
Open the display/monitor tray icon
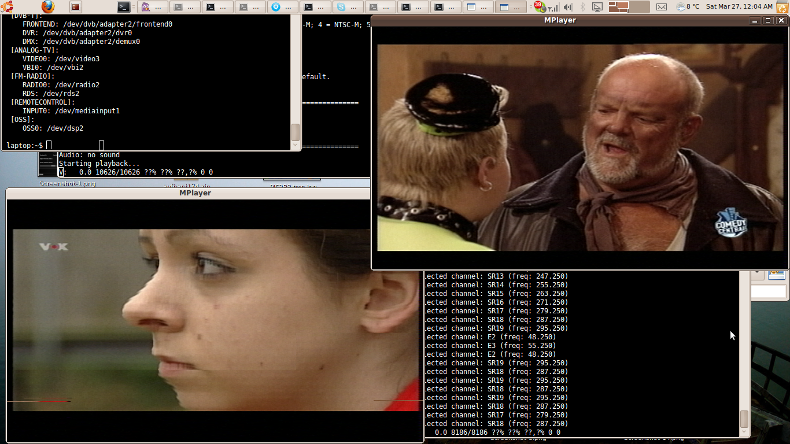point(597,7)
